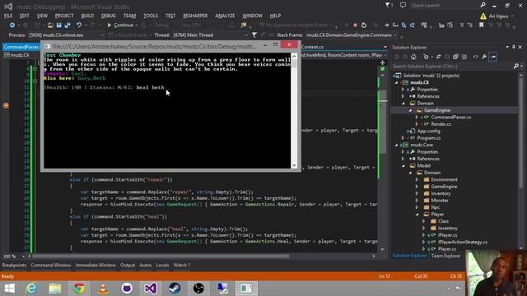
Task: Open the BUILD menu
Action: 87,16
